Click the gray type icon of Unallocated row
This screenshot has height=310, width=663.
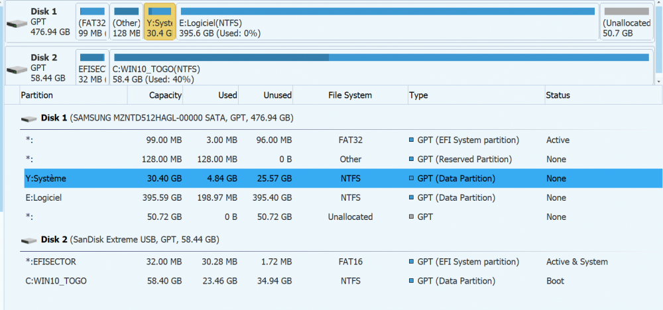click(x=412, y=217)
